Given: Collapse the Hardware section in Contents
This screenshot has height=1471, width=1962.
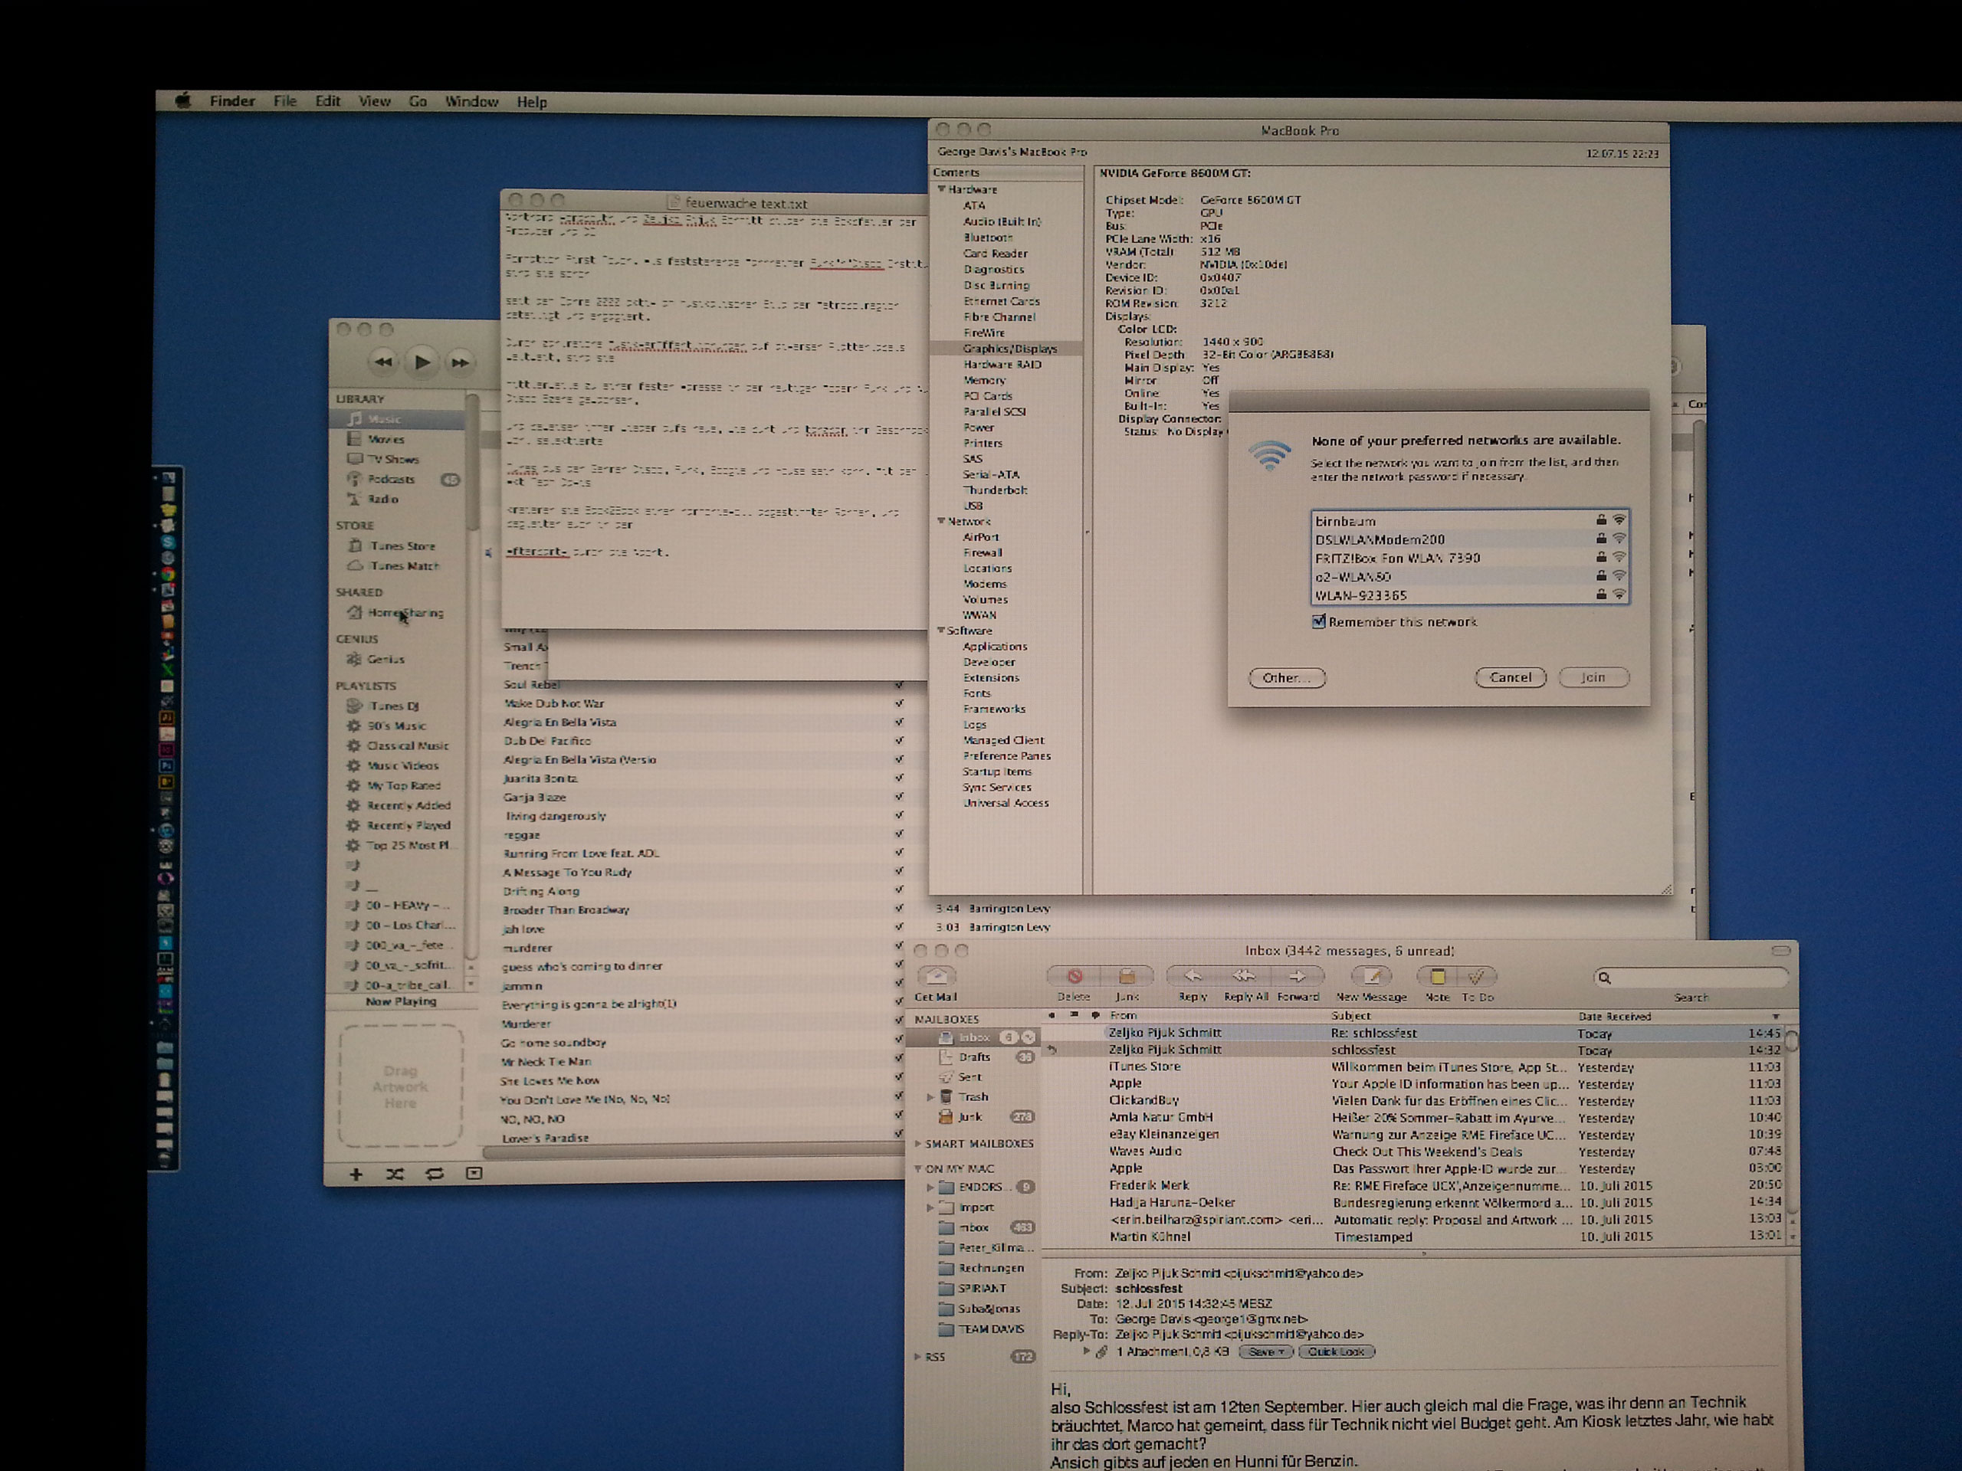Looking at the screenshot, I should point(941,189).
